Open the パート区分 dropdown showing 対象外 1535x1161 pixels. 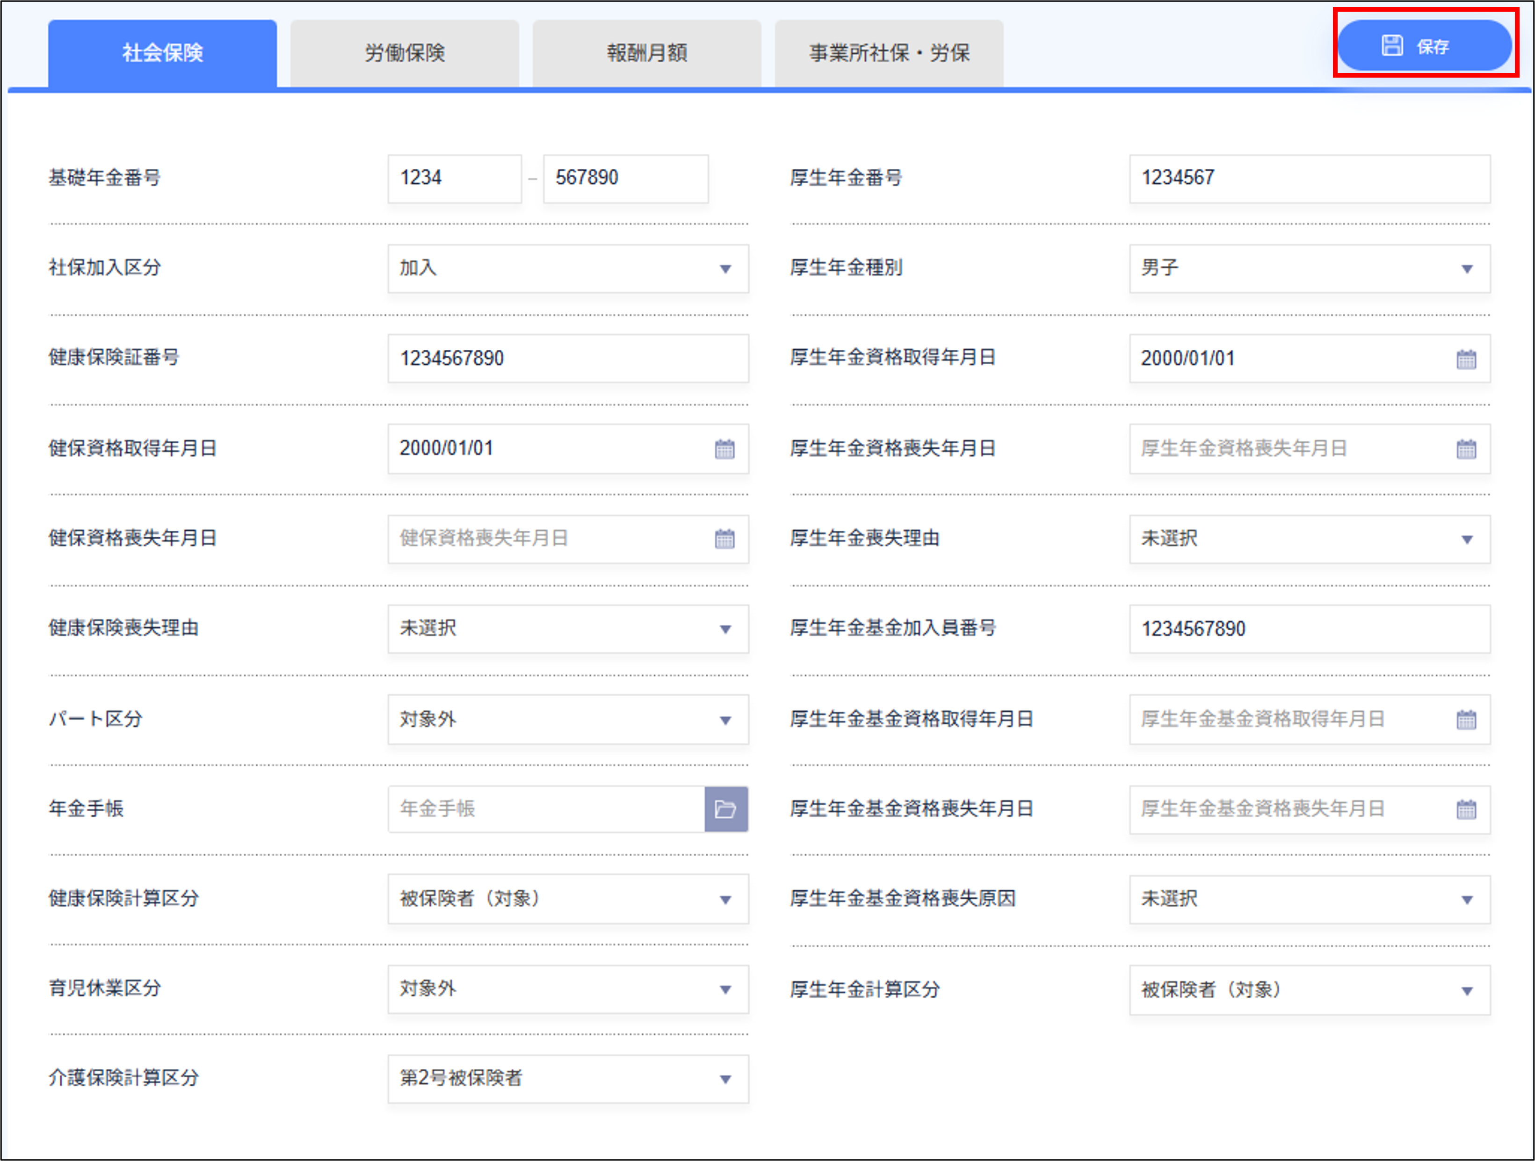click(x=568, y=720)
